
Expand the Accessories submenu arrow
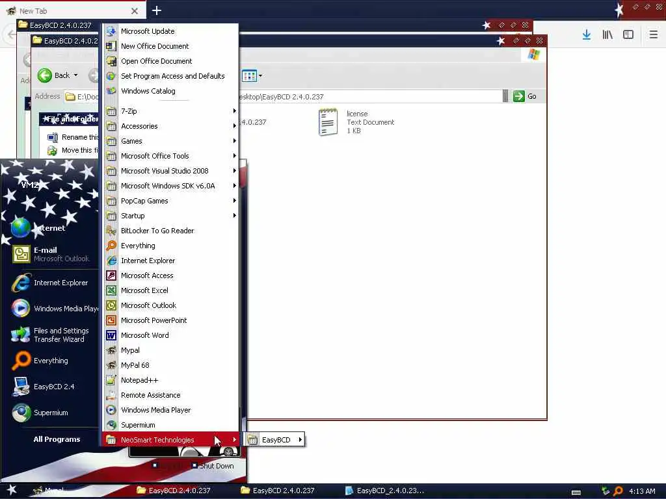[x=234, y=126]
